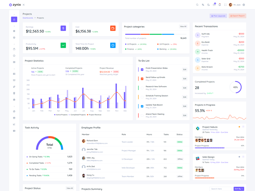Close the sidebar with the X toggle
255x191 pixels.
(24, 5)
